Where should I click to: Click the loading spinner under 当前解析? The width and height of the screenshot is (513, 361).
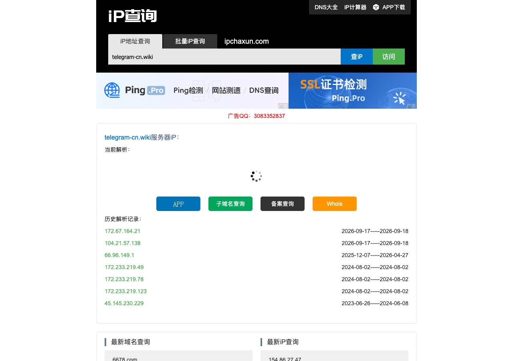coord(256,176)
